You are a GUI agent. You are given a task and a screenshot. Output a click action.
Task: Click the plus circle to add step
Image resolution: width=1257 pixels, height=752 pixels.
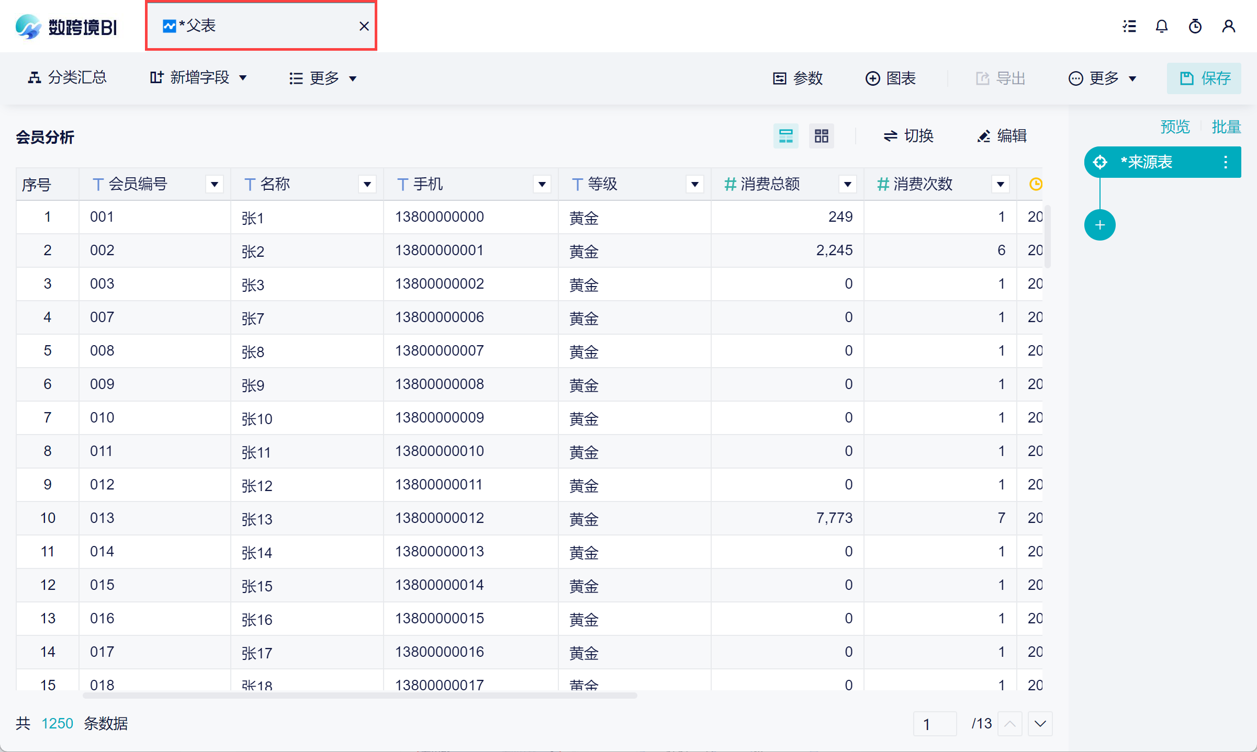click(x=1099, y=225)
